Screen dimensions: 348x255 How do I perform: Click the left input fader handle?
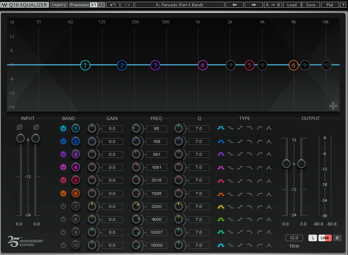coord(20,138)
